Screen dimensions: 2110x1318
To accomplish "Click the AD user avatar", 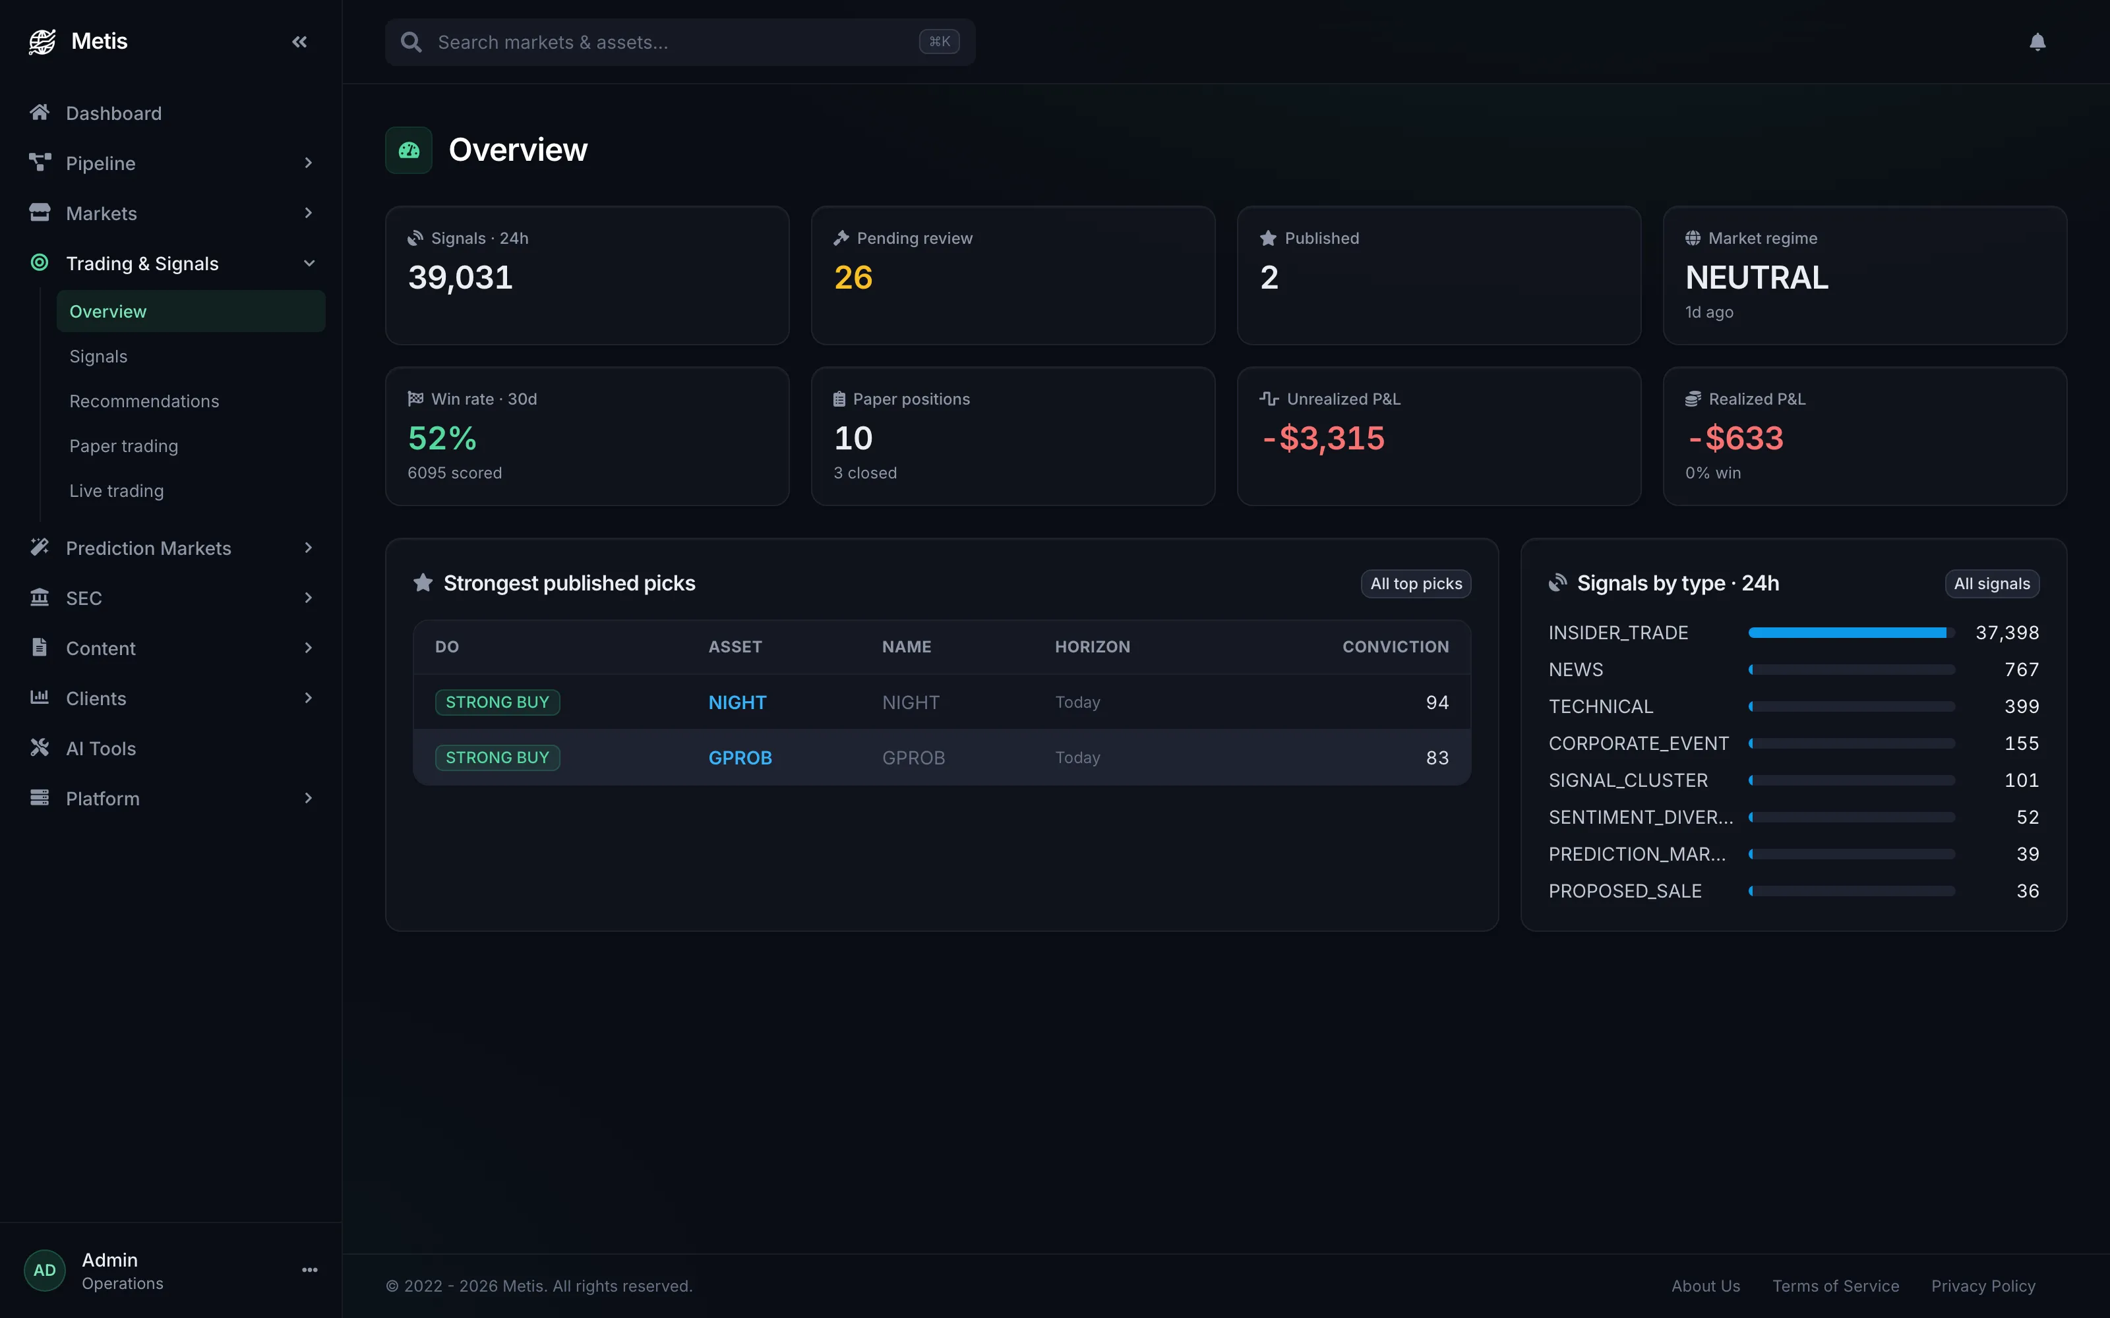I will coord(44,1270).
